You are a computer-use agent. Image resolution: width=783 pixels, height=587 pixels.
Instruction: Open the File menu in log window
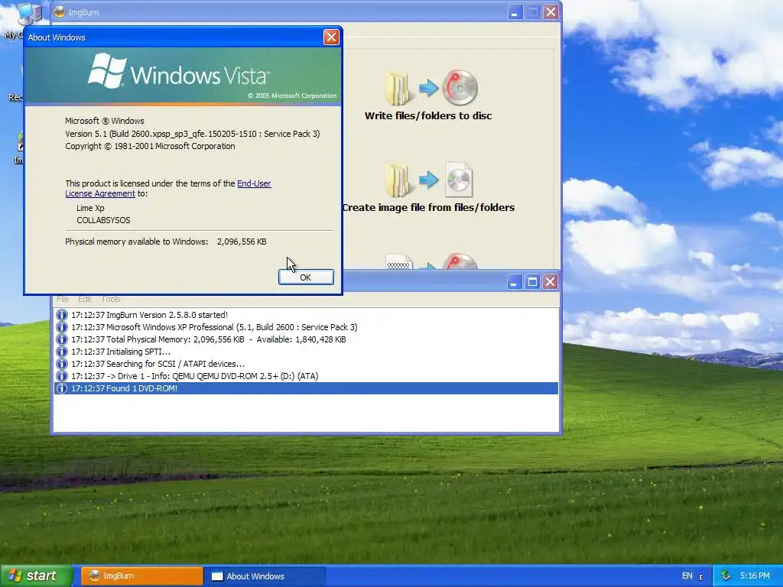[x=63, y=299]
